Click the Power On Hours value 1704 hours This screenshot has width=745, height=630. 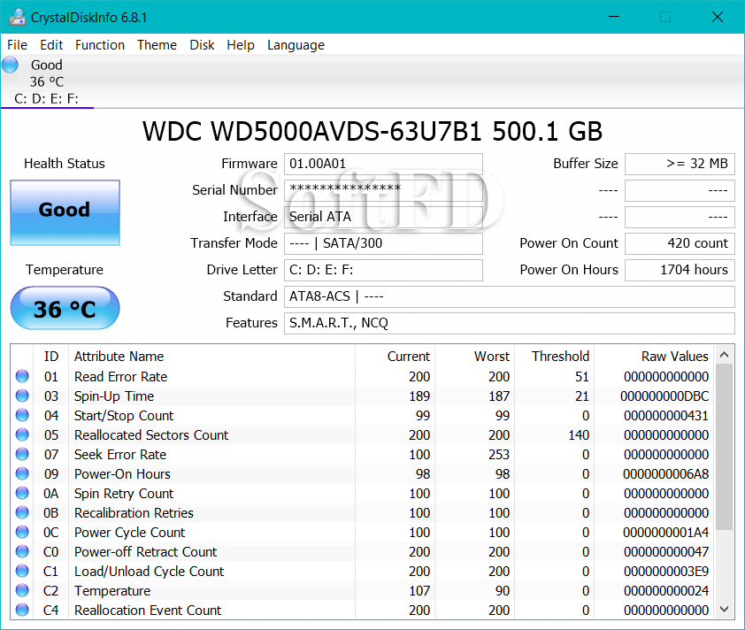pyautogui.click(x=680, y=271)
